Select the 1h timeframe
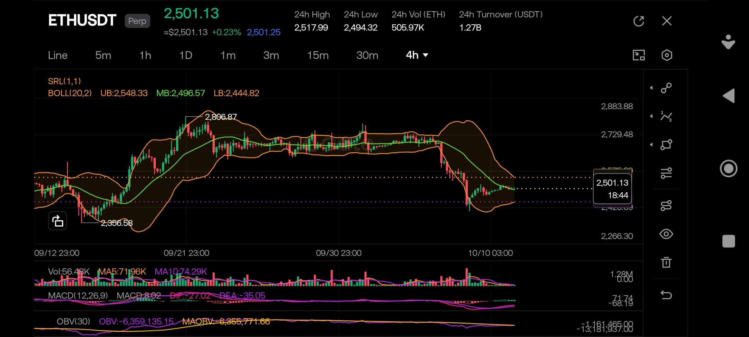 click(145, 55)
